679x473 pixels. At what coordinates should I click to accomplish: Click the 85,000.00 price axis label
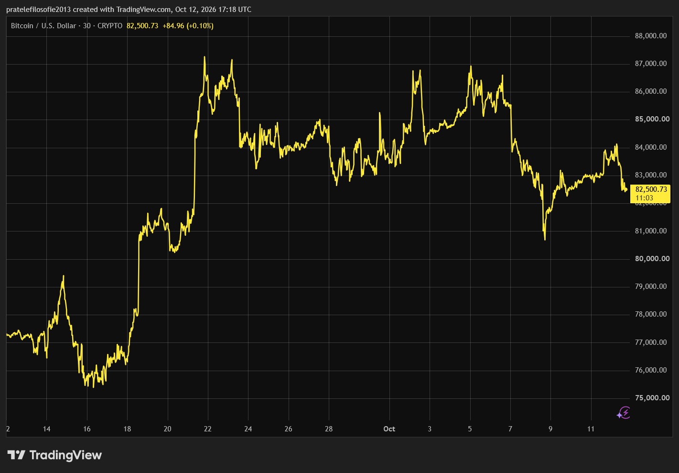click(652, 119)
